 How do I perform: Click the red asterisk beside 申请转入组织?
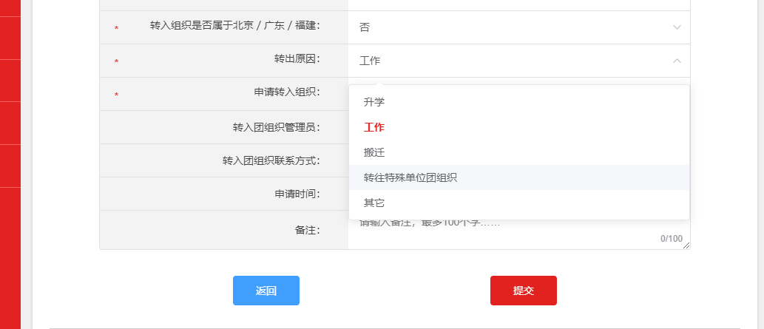[x=116, y=95]
